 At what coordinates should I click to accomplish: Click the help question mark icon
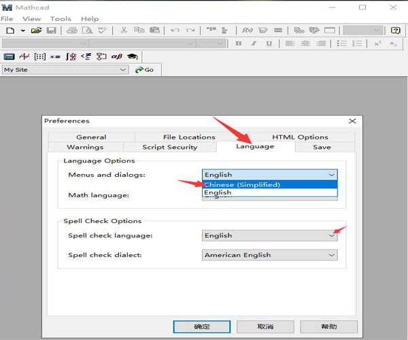click(396, 31)
